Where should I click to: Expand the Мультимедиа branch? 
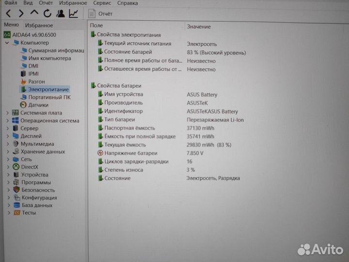coord(8,144)
